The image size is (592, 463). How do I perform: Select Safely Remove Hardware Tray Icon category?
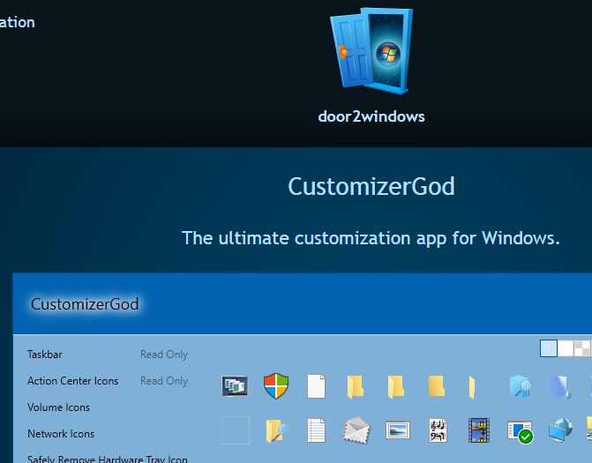click(108, 459)
